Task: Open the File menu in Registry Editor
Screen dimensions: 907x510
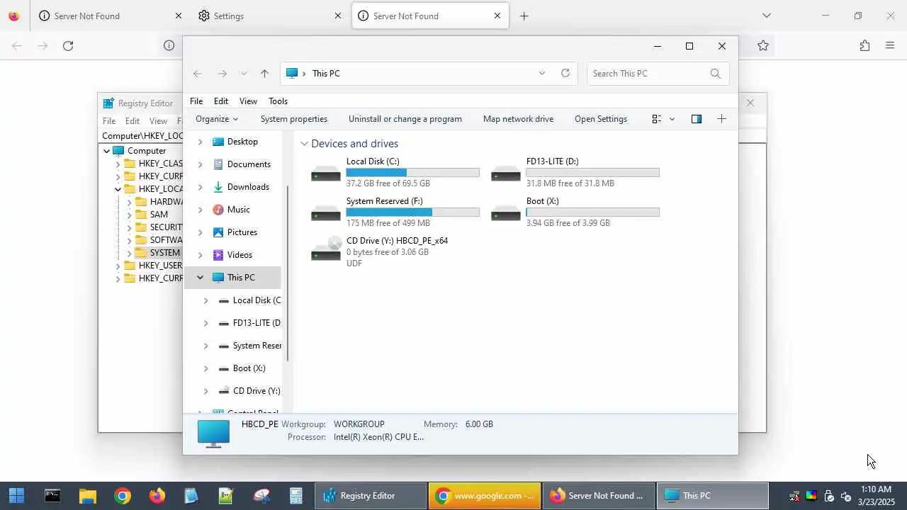Action: pos(109,121)
